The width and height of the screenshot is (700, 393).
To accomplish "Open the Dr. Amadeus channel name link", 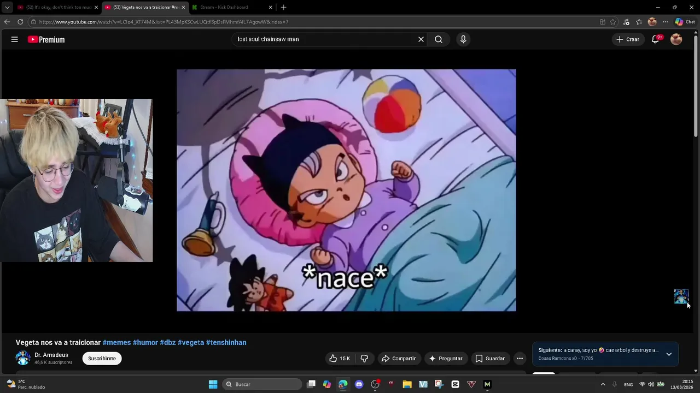I will (x=51, y=355).
